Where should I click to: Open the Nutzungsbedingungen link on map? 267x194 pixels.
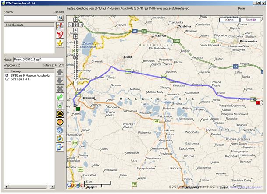(246, 187)
